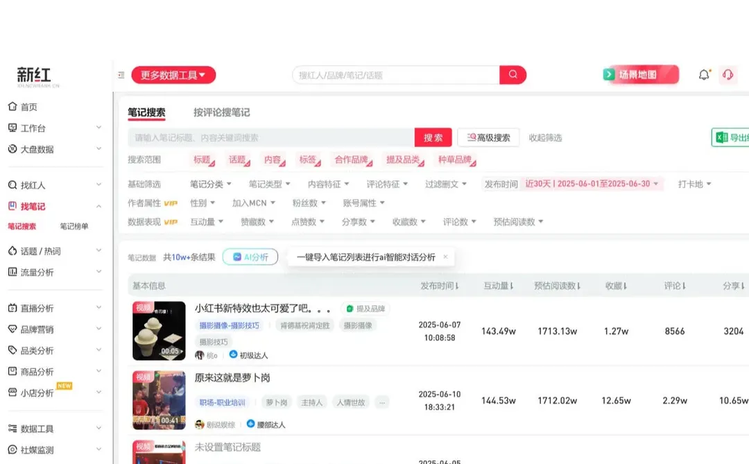Click the more tags ellipsis button

click(381, 402)
